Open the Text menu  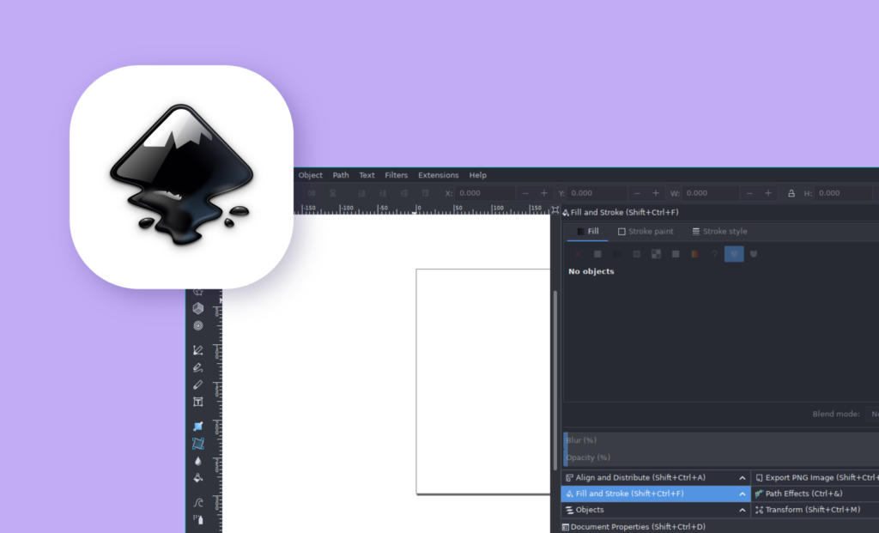pyautogui.click(x=367, y=175)
